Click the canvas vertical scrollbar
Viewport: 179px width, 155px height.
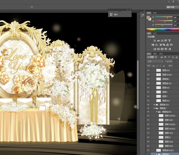coord(138,85)
